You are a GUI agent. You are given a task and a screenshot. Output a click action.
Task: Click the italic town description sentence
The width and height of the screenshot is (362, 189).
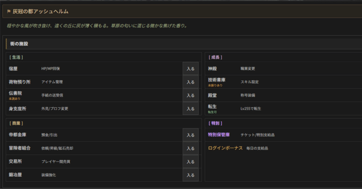point(97,26)
